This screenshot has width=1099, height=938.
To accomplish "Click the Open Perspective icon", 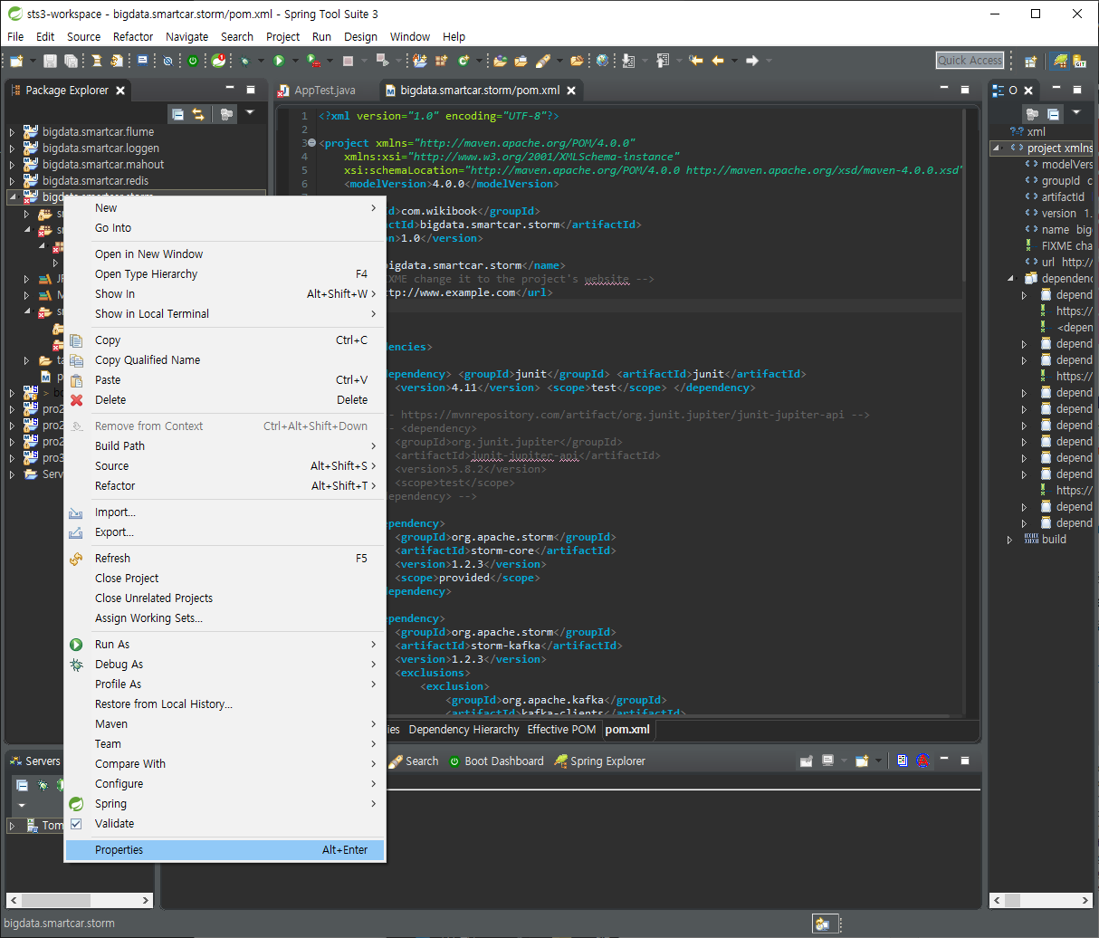I will point(1030,61).
